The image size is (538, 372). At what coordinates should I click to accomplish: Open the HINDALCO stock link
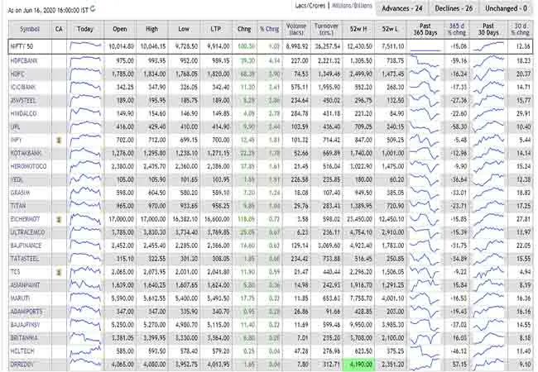23,114
